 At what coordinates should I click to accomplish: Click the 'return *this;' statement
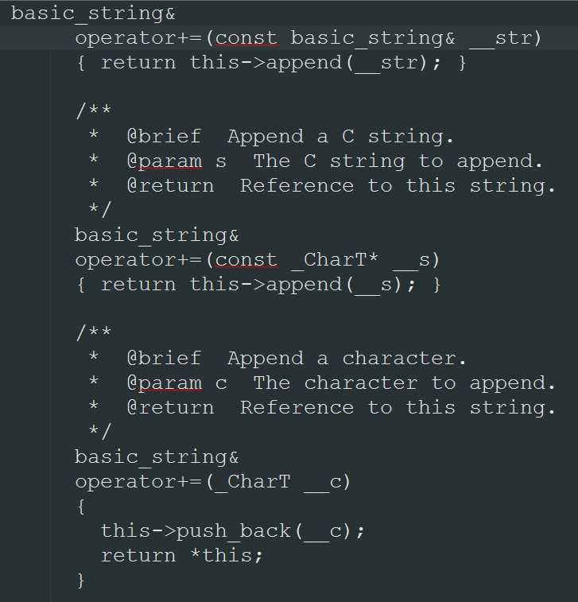(181, 556)
